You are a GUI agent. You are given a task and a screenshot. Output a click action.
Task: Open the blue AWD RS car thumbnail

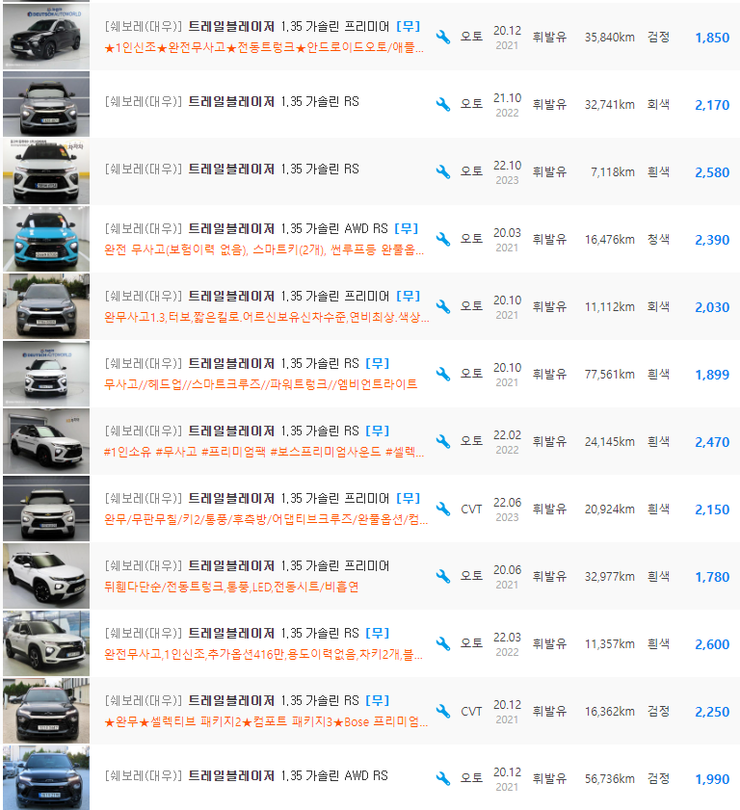point(46,239)
